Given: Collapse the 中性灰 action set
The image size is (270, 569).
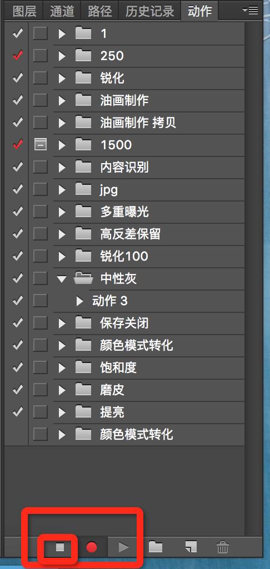Looking at the screenshot, I should point(62,279).
